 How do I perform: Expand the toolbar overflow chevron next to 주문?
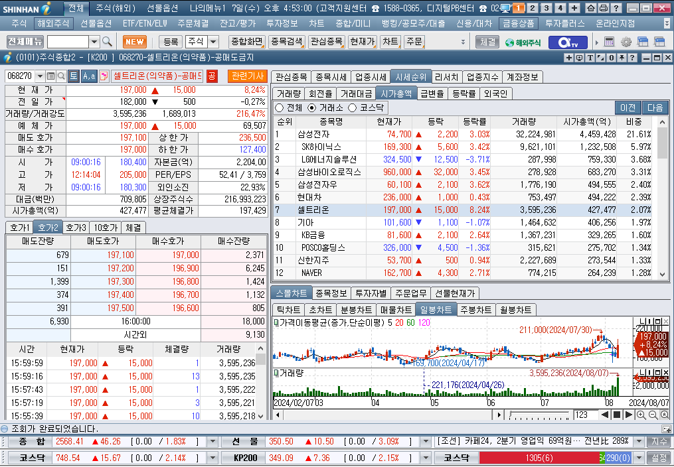click(463, 42)
